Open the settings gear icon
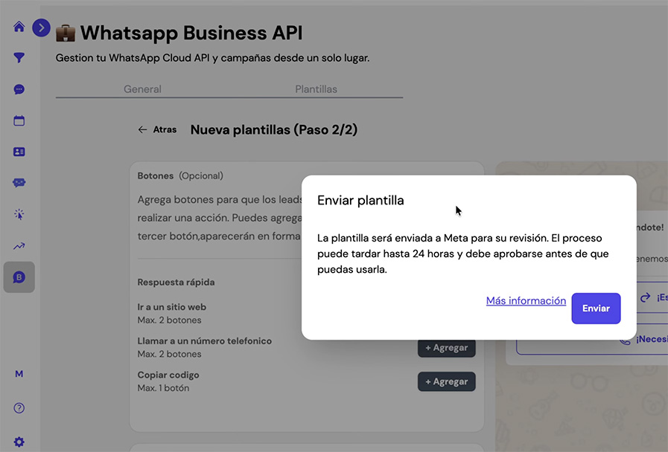The height and width of the screenshot is (452, 668). (x=18, y=441)
